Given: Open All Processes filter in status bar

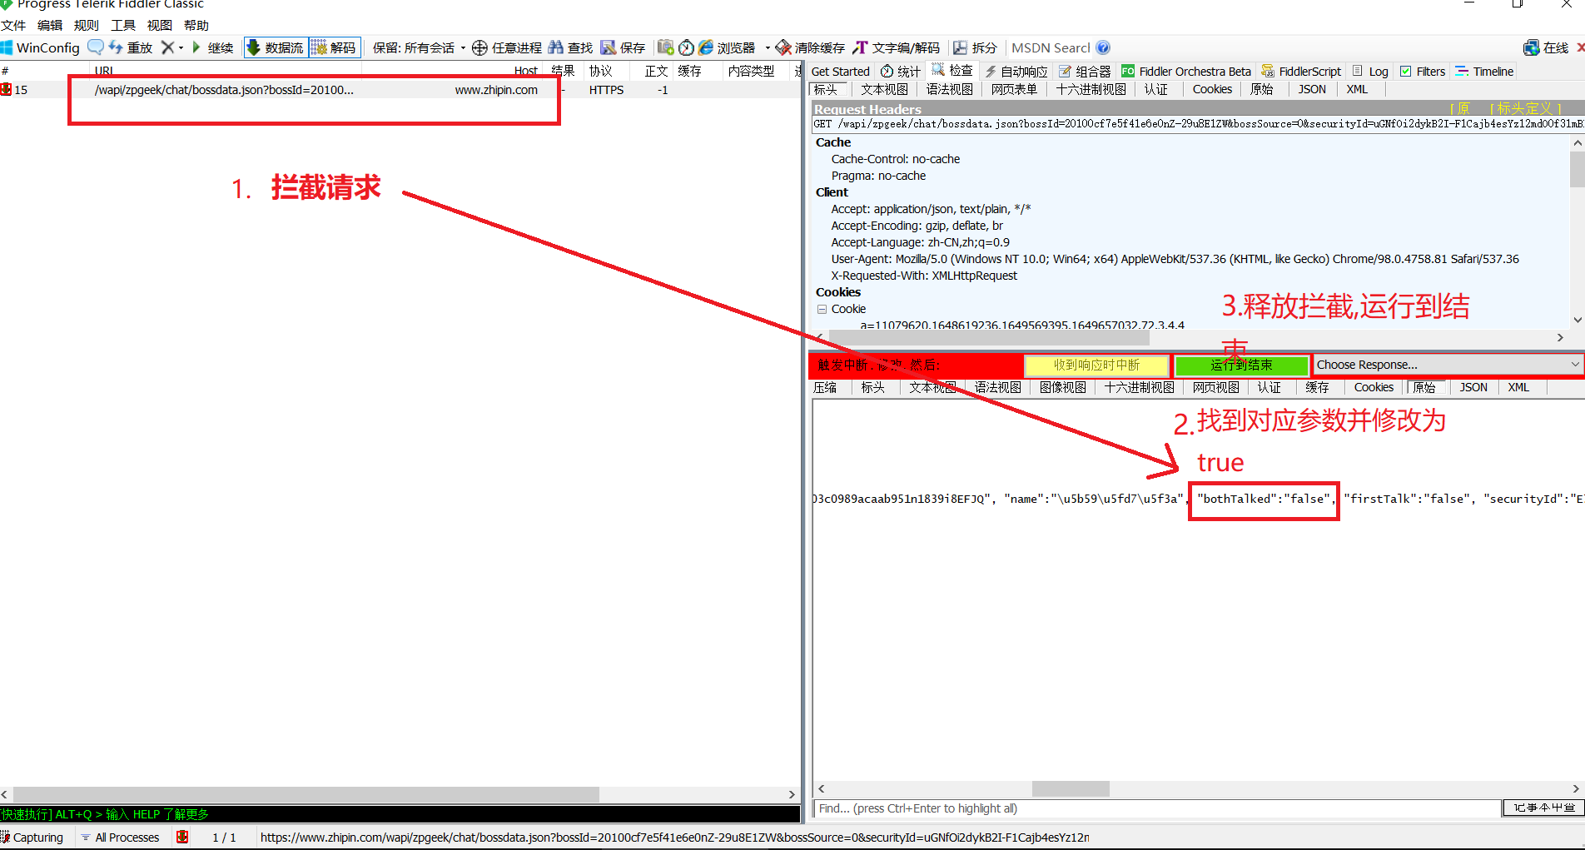Looking at the screenshot, I should coord(120,838).
